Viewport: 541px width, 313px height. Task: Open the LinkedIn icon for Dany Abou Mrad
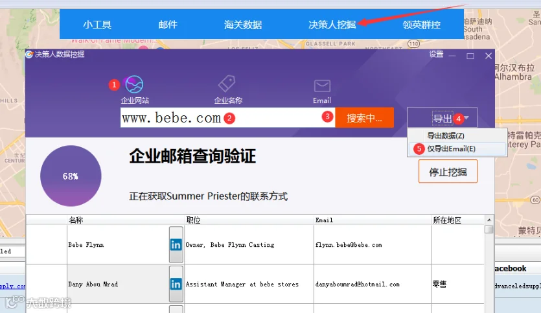[176, 284]
